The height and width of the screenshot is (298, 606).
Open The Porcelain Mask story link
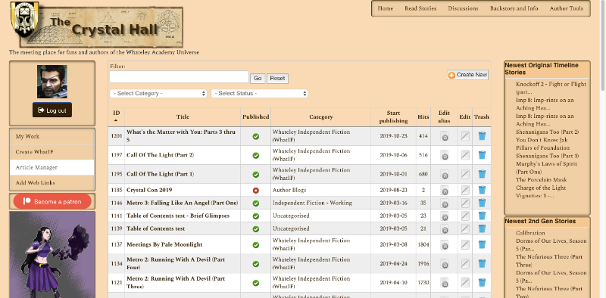(x=541, y=180)
